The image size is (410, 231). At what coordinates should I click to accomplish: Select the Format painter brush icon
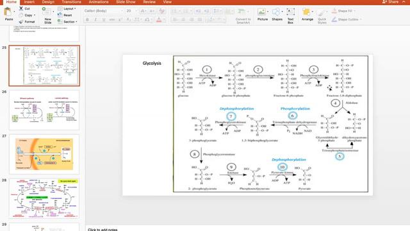[x=21, y=22]
